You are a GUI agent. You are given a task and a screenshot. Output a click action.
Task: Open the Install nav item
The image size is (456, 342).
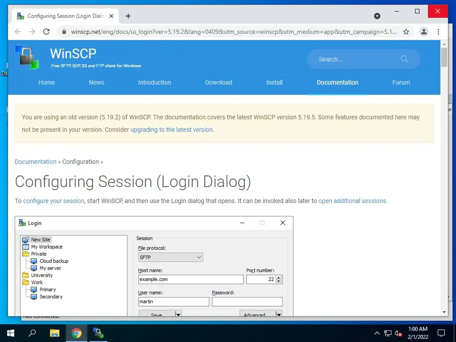pyautogui.click(x=274, y=82)
